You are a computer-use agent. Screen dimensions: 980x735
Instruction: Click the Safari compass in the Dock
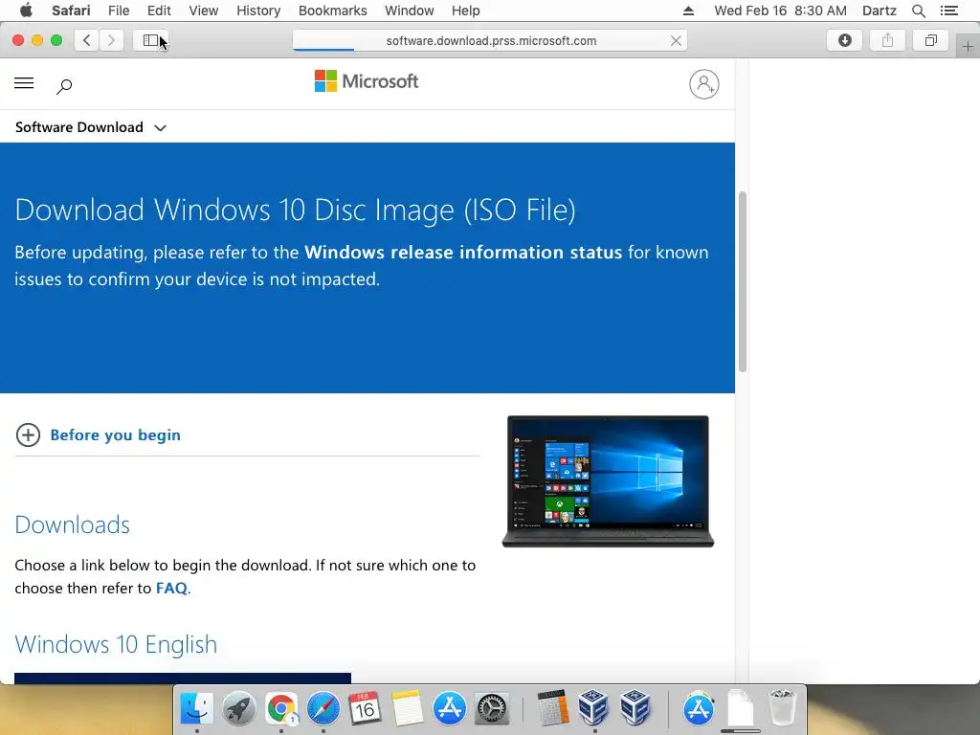323,709
